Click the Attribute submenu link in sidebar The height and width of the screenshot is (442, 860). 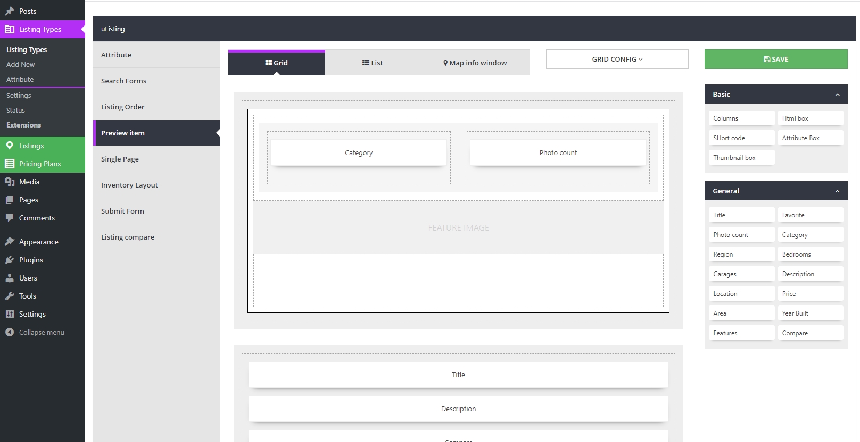click(x=20, y=79)
